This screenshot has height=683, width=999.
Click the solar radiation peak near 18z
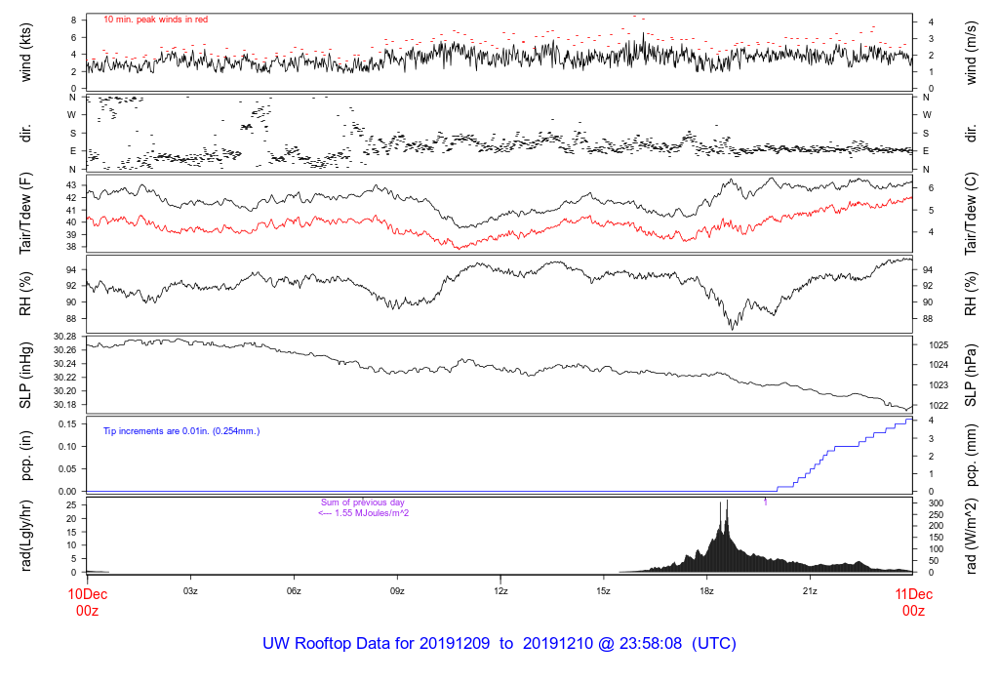[x=727, y=503]
